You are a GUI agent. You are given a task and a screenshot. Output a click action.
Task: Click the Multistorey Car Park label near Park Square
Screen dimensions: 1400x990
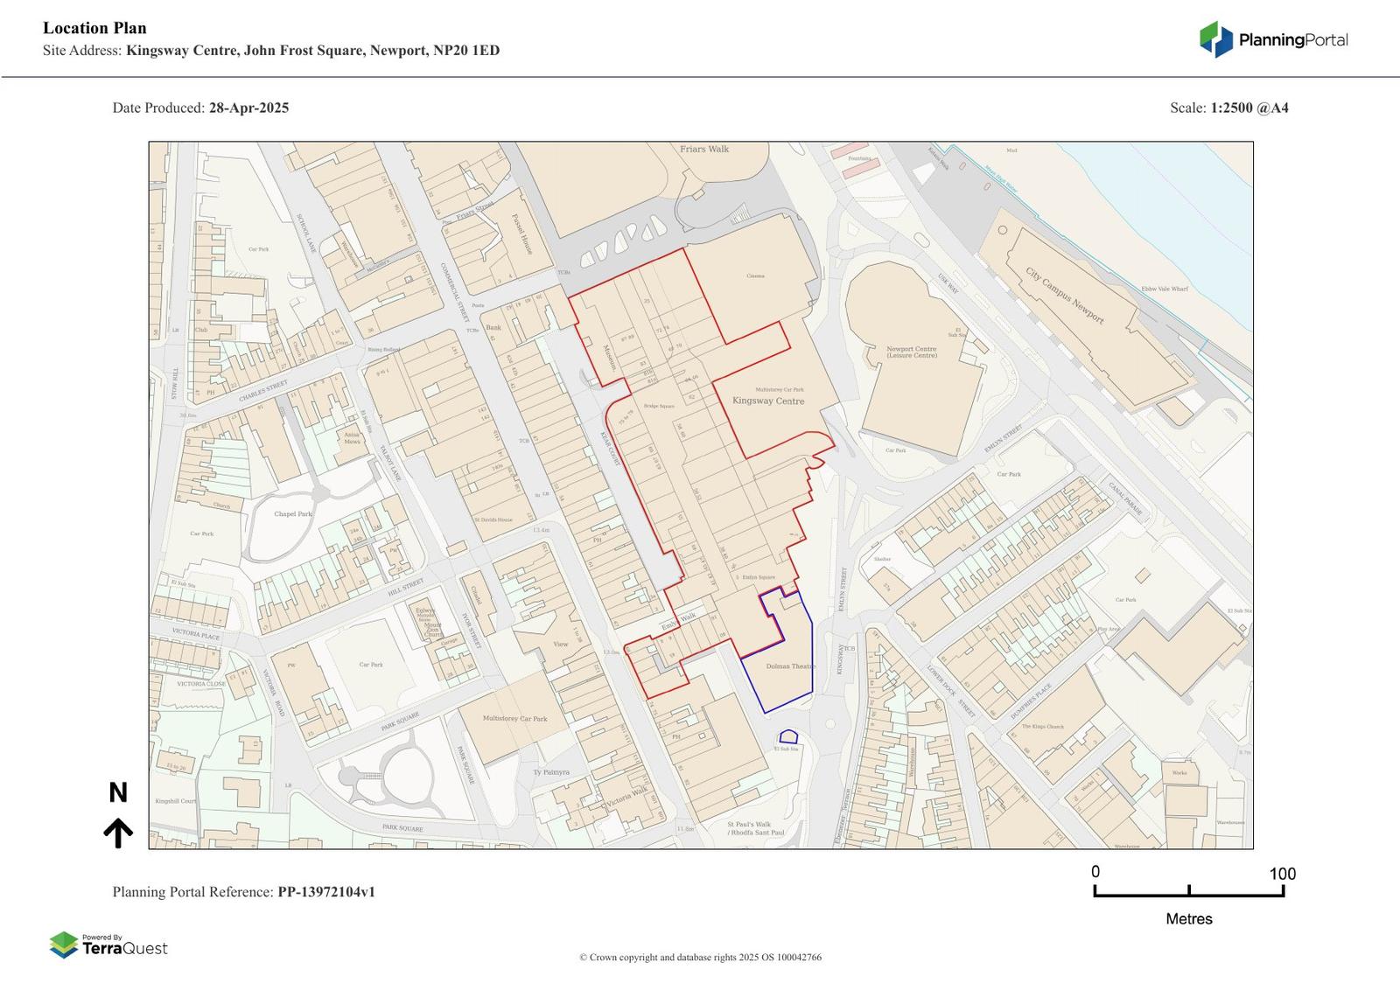(x=514, y=719)
